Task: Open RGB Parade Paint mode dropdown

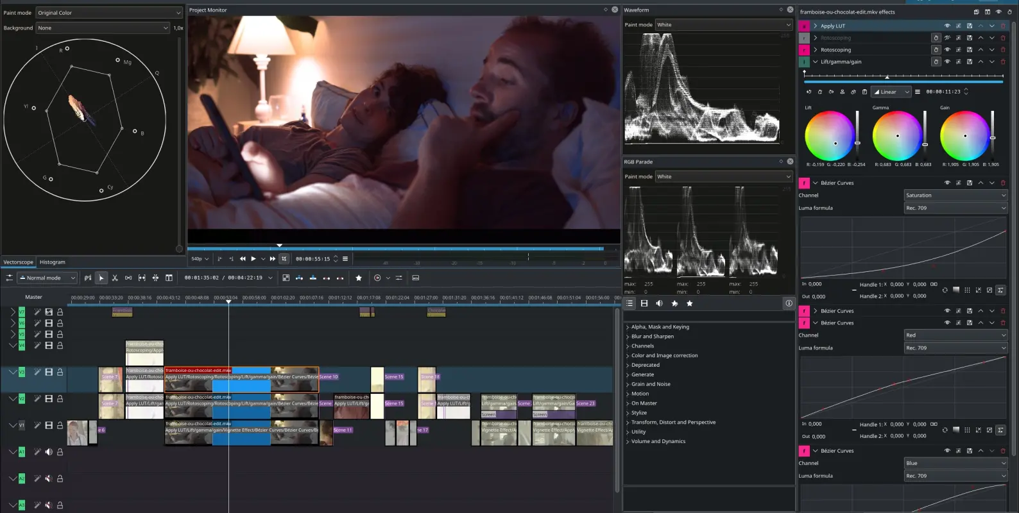Action: click(x=724, y=176)
